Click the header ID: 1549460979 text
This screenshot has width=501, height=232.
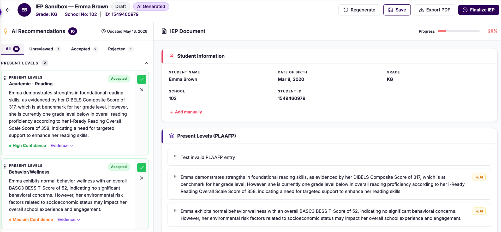(122, 14)
